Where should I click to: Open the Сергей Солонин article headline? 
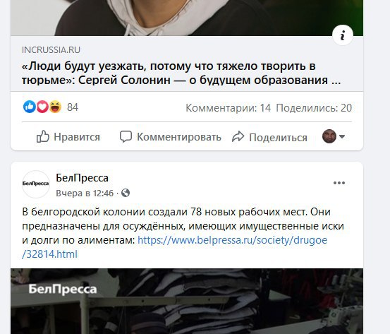click(181, 73)
